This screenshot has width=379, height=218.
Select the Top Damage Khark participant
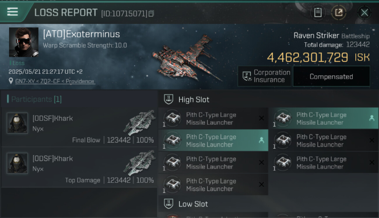(79, 167)
